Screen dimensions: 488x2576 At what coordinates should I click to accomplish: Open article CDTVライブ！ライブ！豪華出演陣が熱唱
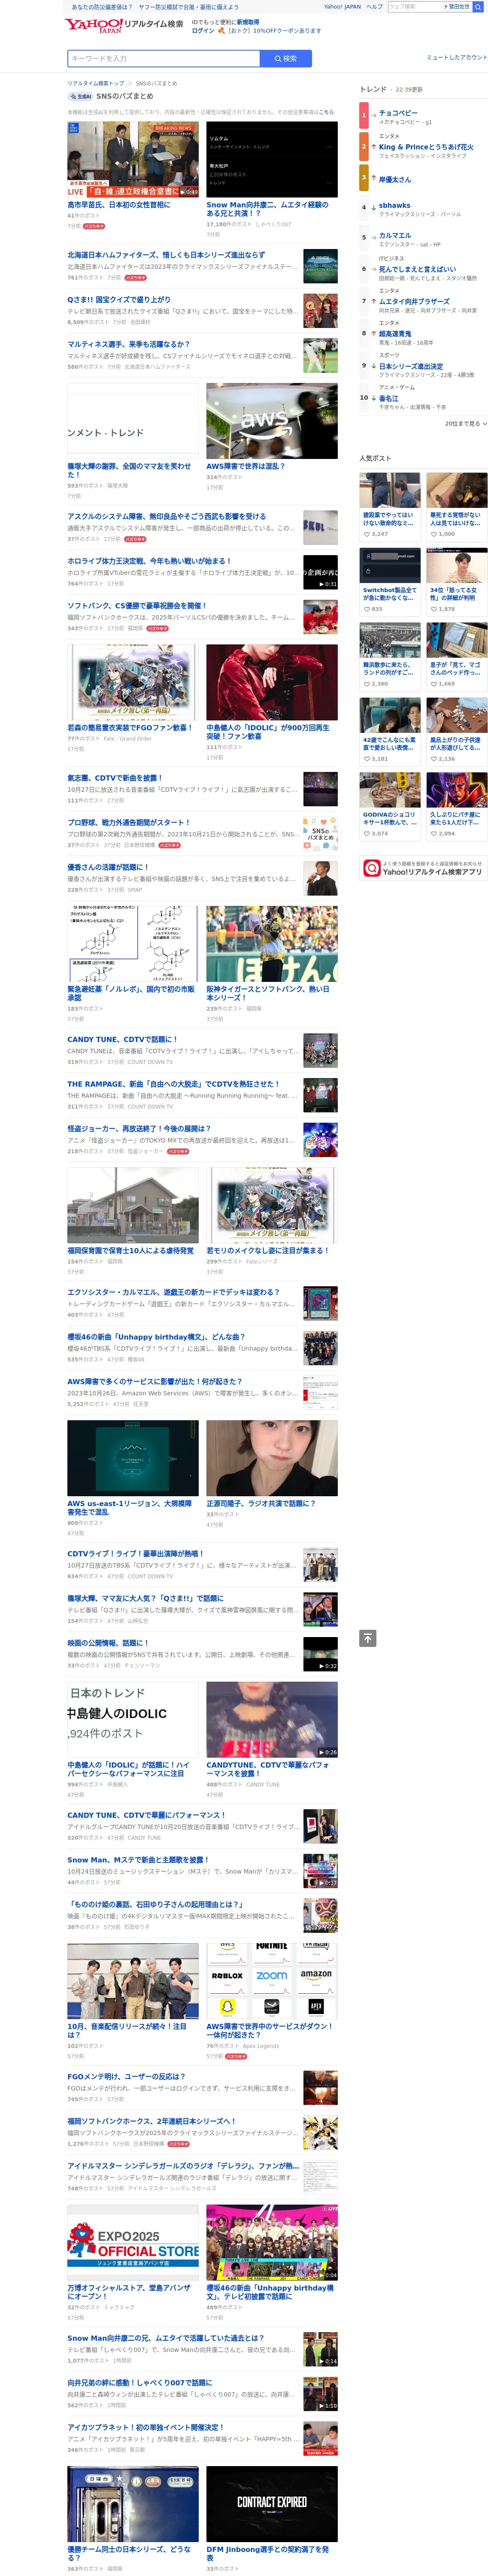(135, 1554)
